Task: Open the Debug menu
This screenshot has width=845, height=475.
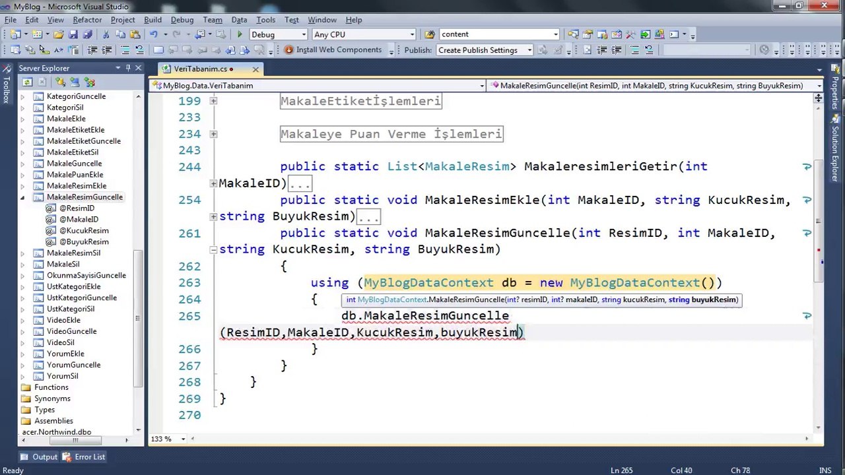Action: (182, 20)
